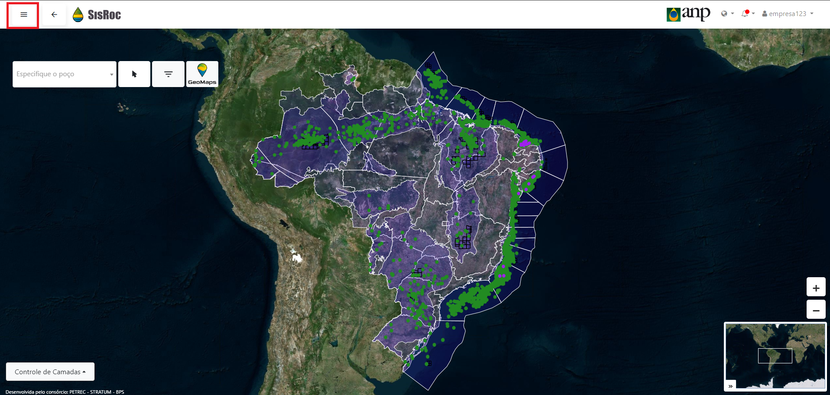Click the viewport rectangle in the minimap

point(775,356)
